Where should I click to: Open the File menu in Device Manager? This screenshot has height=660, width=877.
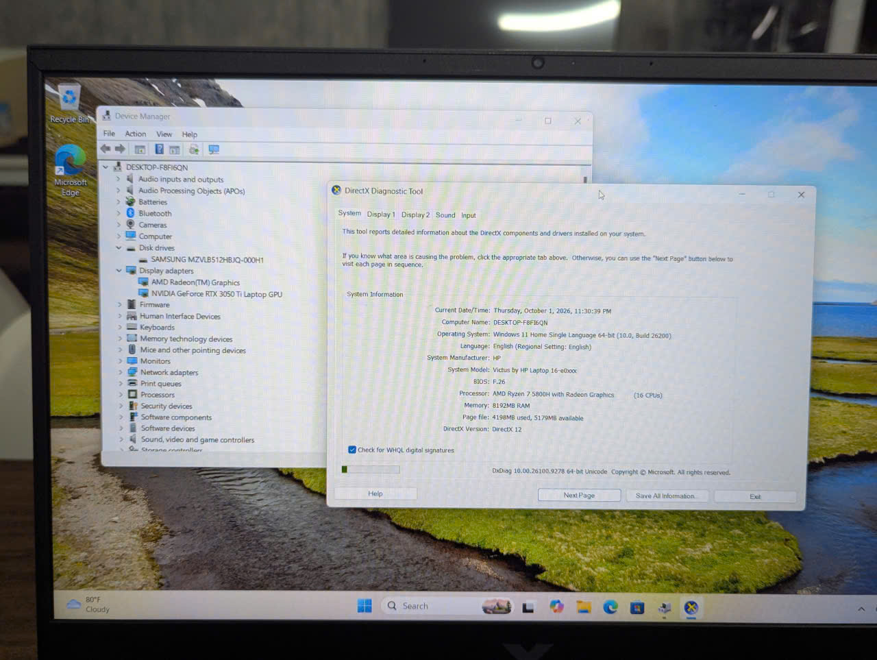[109, 134]
